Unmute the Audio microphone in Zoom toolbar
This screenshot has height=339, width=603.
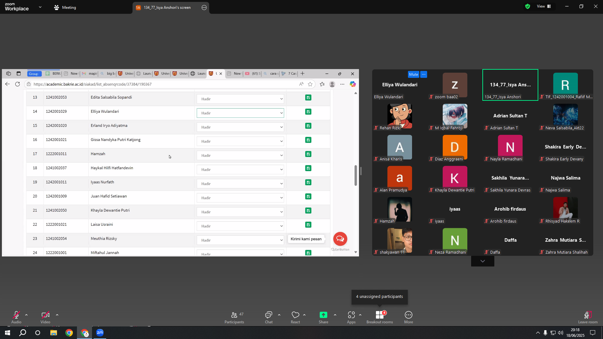(16, 317)
